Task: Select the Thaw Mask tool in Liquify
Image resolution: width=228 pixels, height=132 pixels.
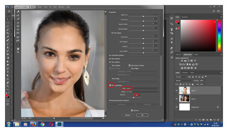Action: 18,41
